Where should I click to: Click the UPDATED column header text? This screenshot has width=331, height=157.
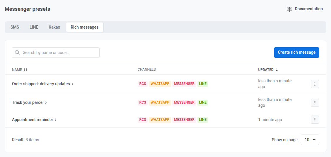click(266, 70)
